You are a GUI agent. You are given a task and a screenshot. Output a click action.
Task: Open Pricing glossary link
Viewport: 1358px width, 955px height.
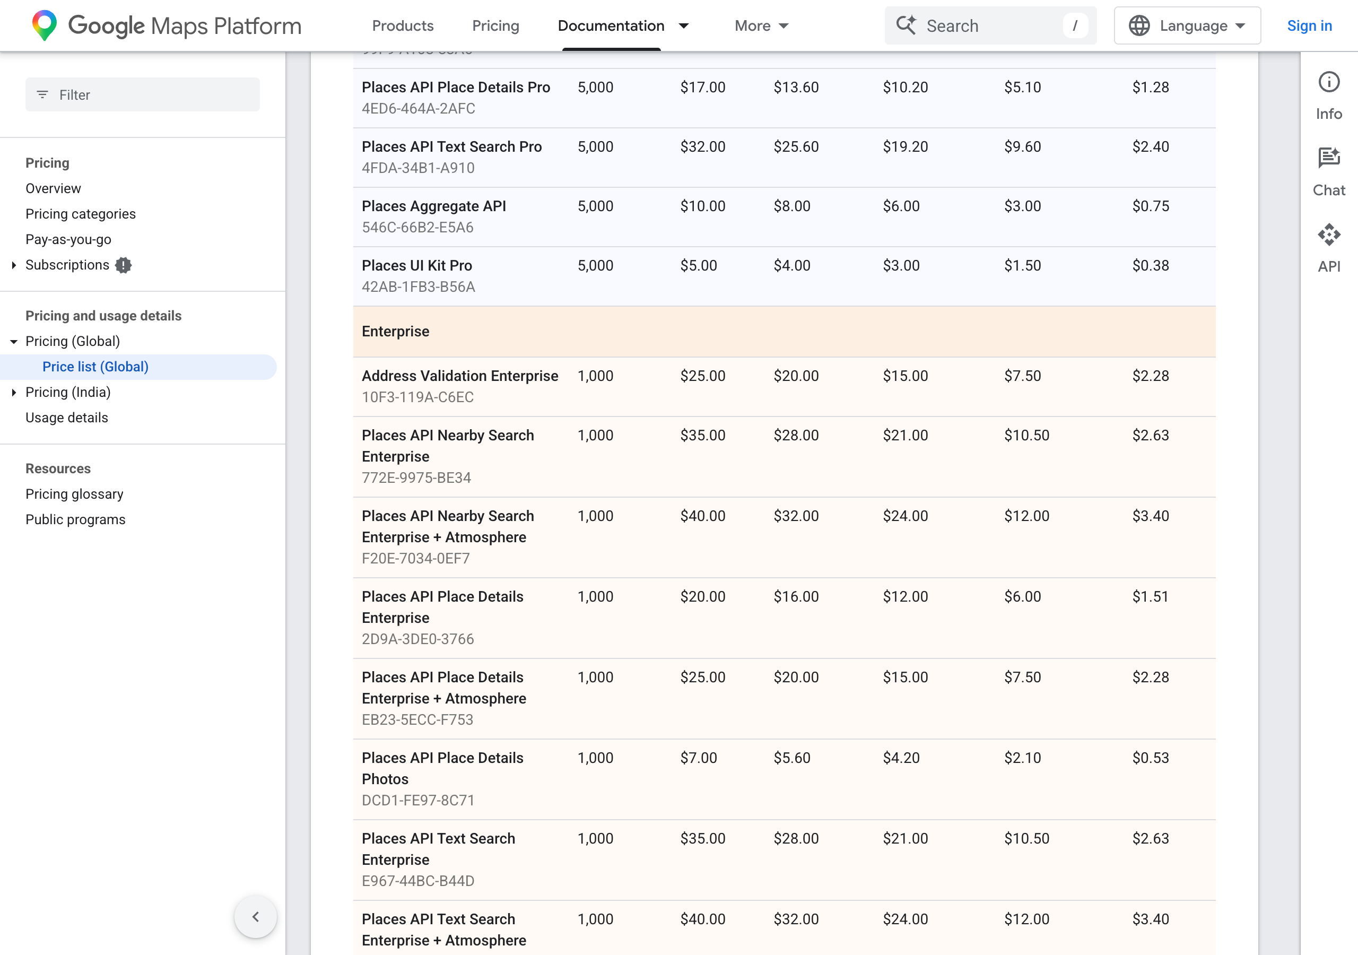(74, 494)
